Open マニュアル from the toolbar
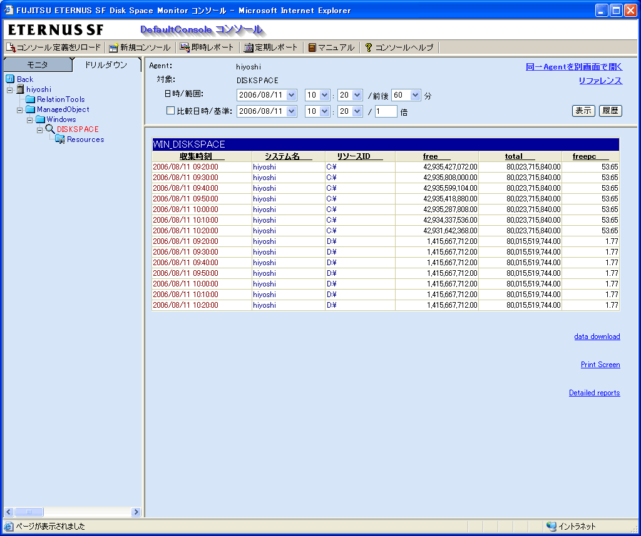 [x=332, y=48]
